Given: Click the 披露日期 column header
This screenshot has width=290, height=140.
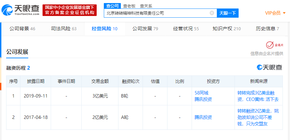Looking at the screenshot, I should click(x=35, y=81).
